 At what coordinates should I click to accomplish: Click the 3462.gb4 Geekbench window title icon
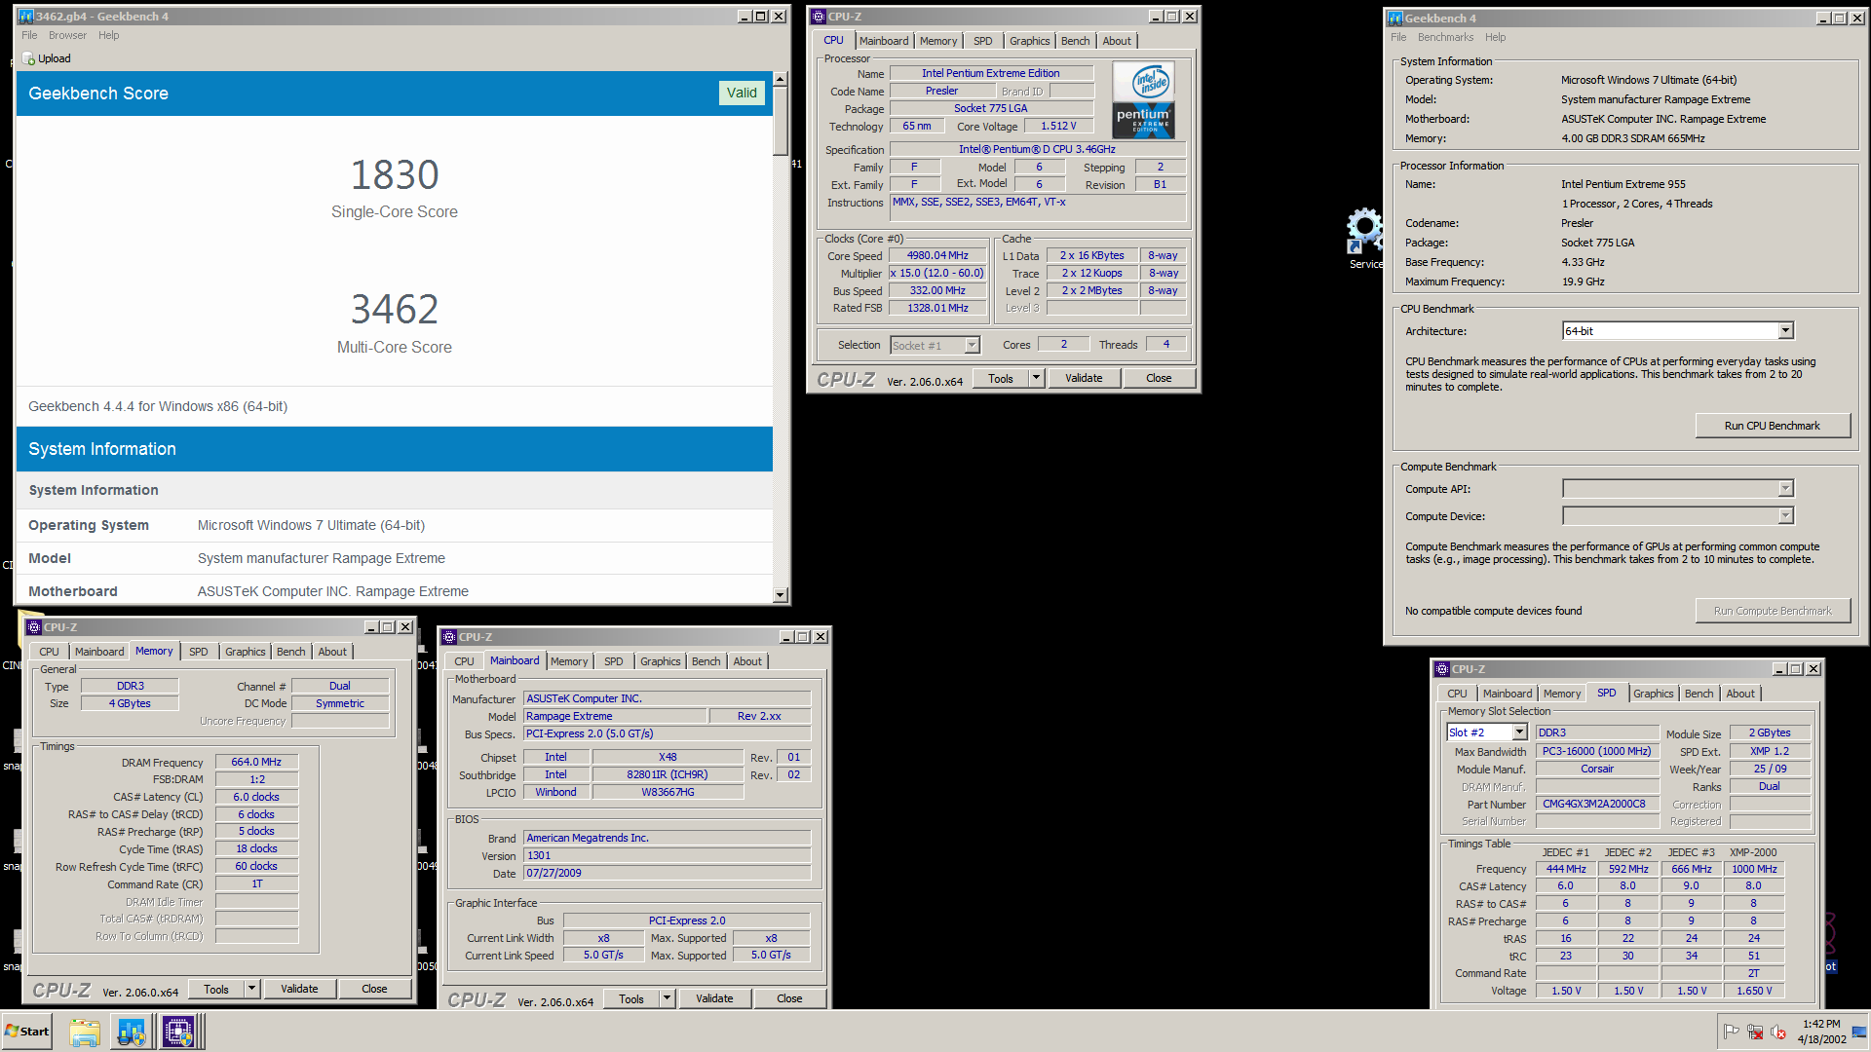[26, 17]
